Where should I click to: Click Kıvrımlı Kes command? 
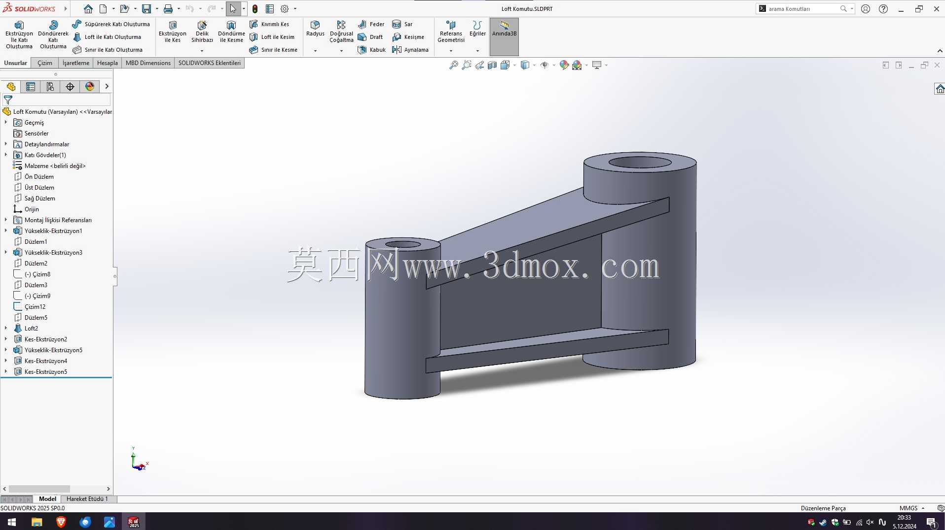point(269,24)
